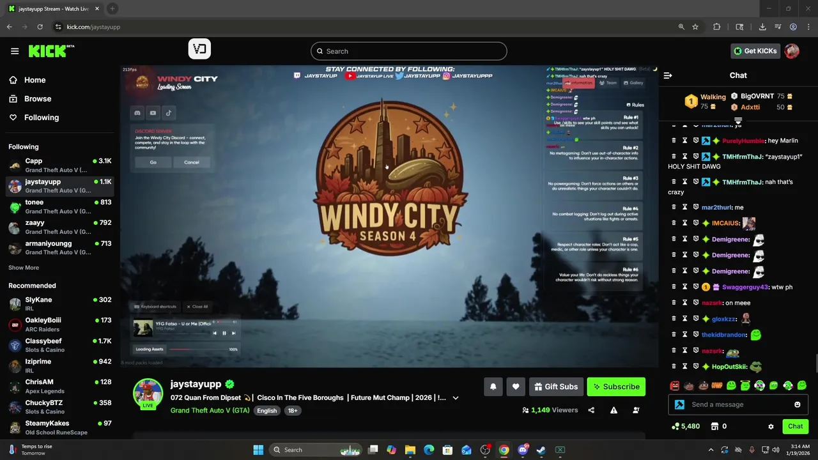The width and height of the screenshot is (818, 460).
Task: Open SlyKane recommended channel
Action: click(x=60, y=304)
